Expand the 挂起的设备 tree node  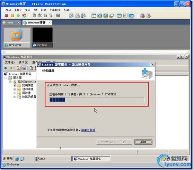[x=15, y=97]
